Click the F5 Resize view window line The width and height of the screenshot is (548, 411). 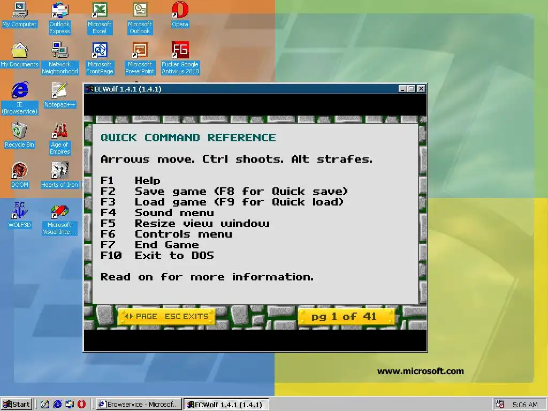point(185,223)
